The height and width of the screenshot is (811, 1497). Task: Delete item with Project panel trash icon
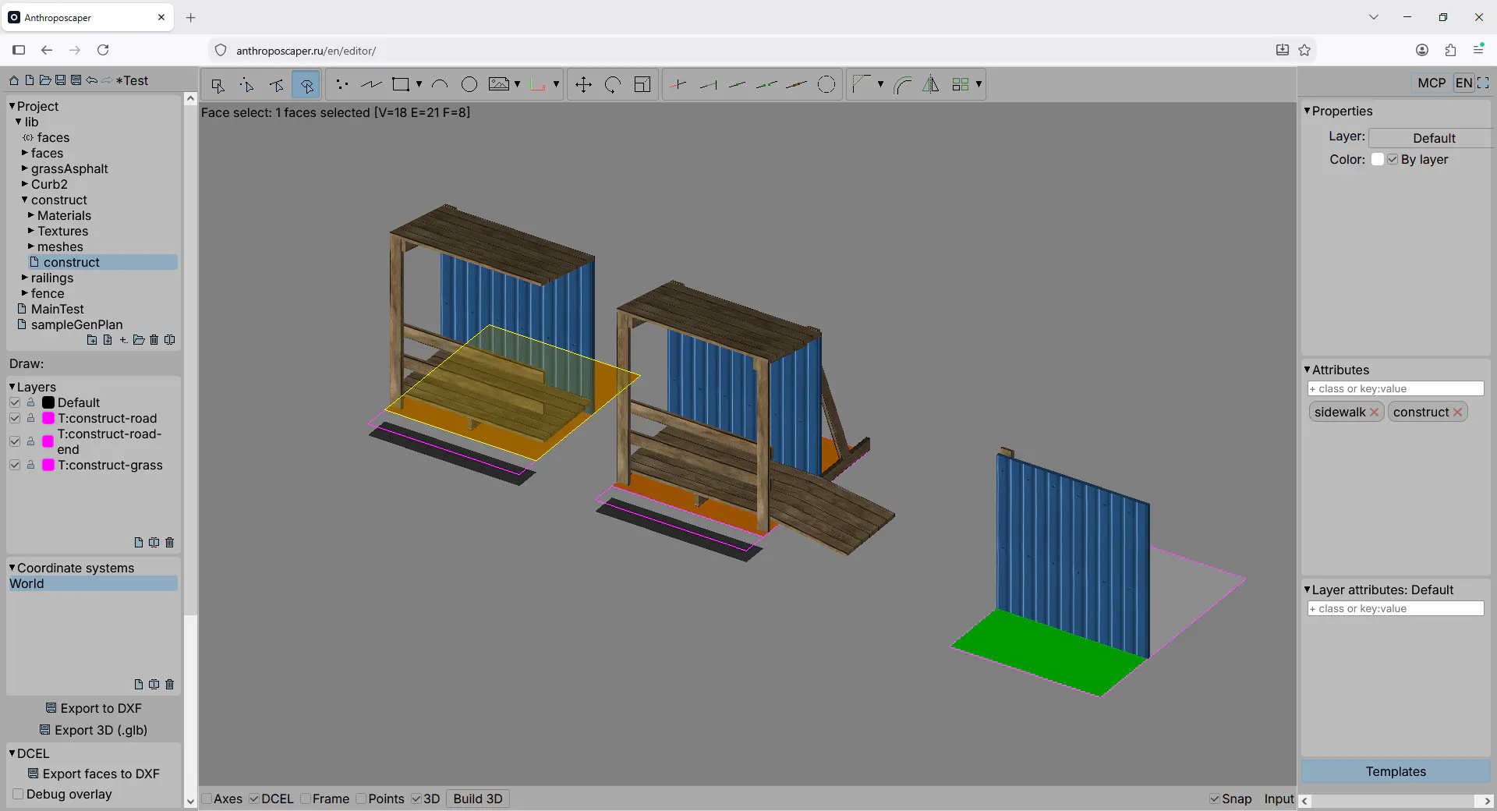click(154, 340)
